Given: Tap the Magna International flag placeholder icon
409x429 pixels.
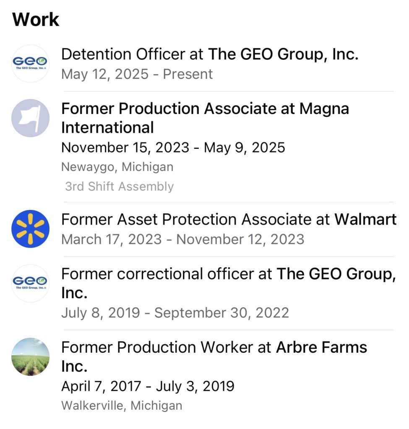Looking at the screenshot, I should click(x=30, y=118).
